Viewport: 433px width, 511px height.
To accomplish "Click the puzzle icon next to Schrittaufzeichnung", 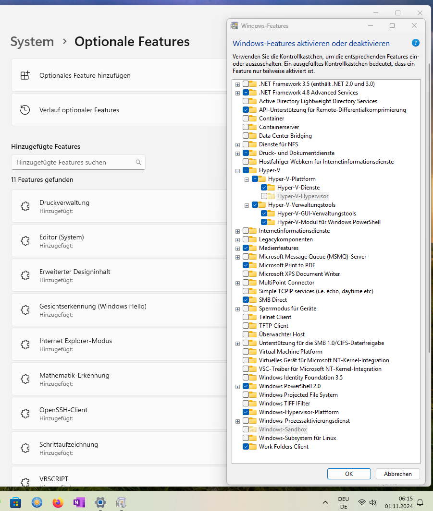I will pos(25,448).
